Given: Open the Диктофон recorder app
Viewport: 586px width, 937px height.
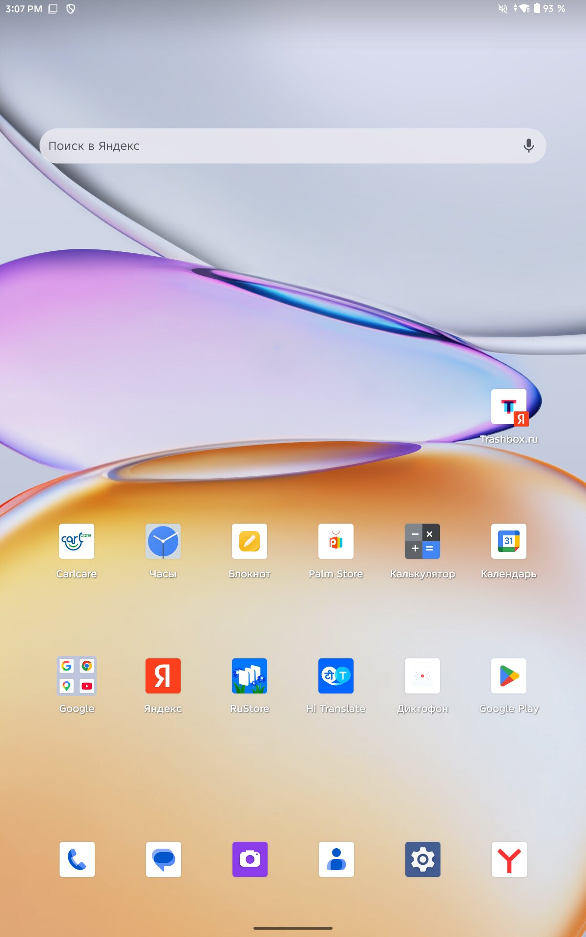Looking at the screenshot, I should 422,676.
